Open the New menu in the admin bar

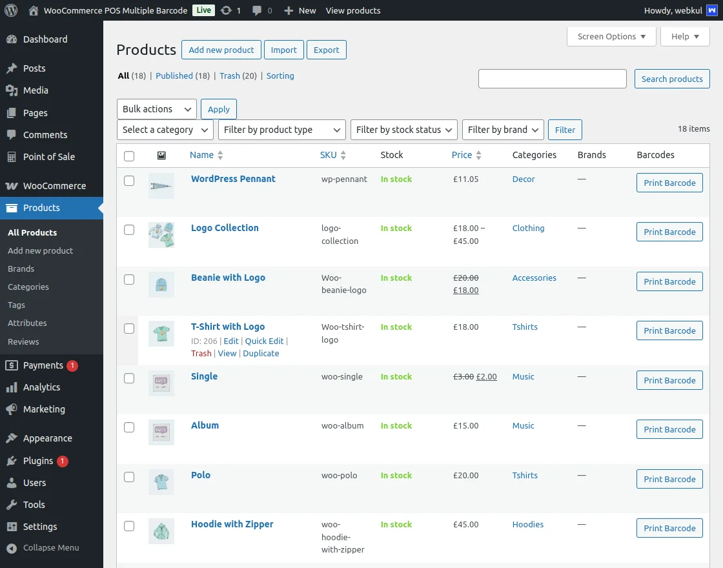[300, 10]
